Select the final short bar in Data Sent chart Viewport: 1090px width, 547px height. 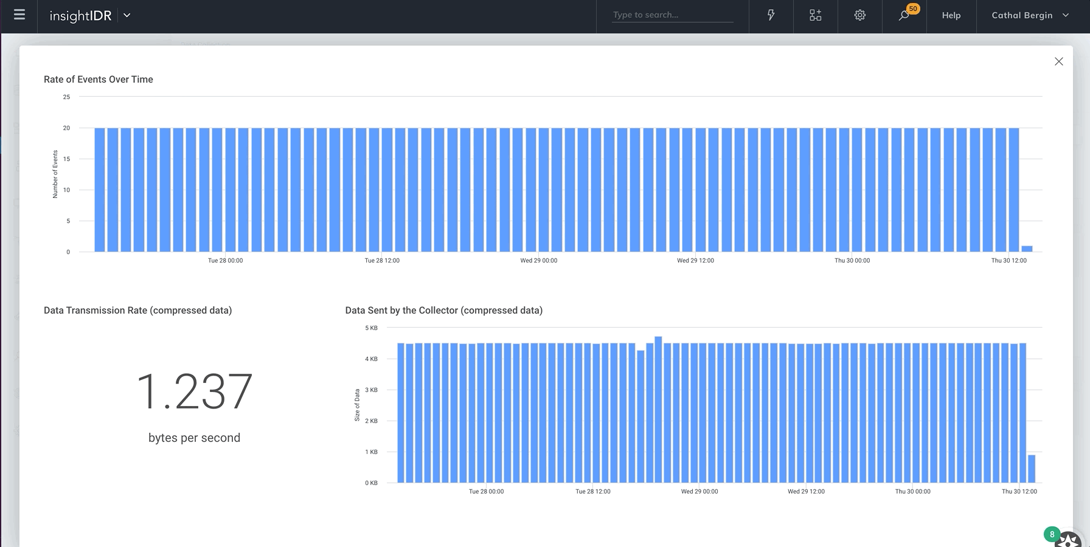[x=1032, y=469]
